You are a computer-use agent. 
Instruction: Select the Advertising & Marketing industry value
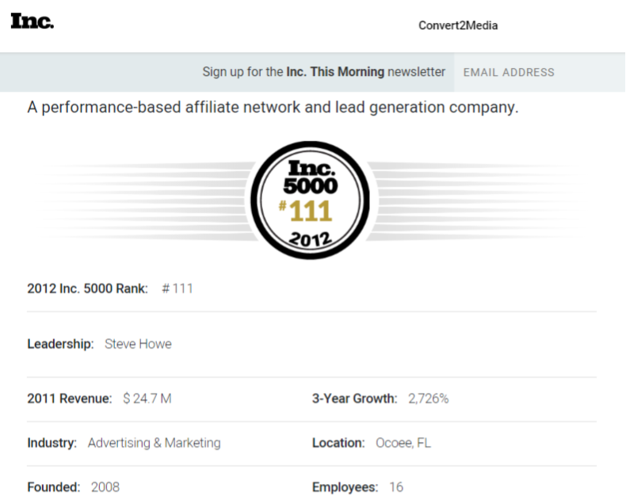(x=154, y=443)
